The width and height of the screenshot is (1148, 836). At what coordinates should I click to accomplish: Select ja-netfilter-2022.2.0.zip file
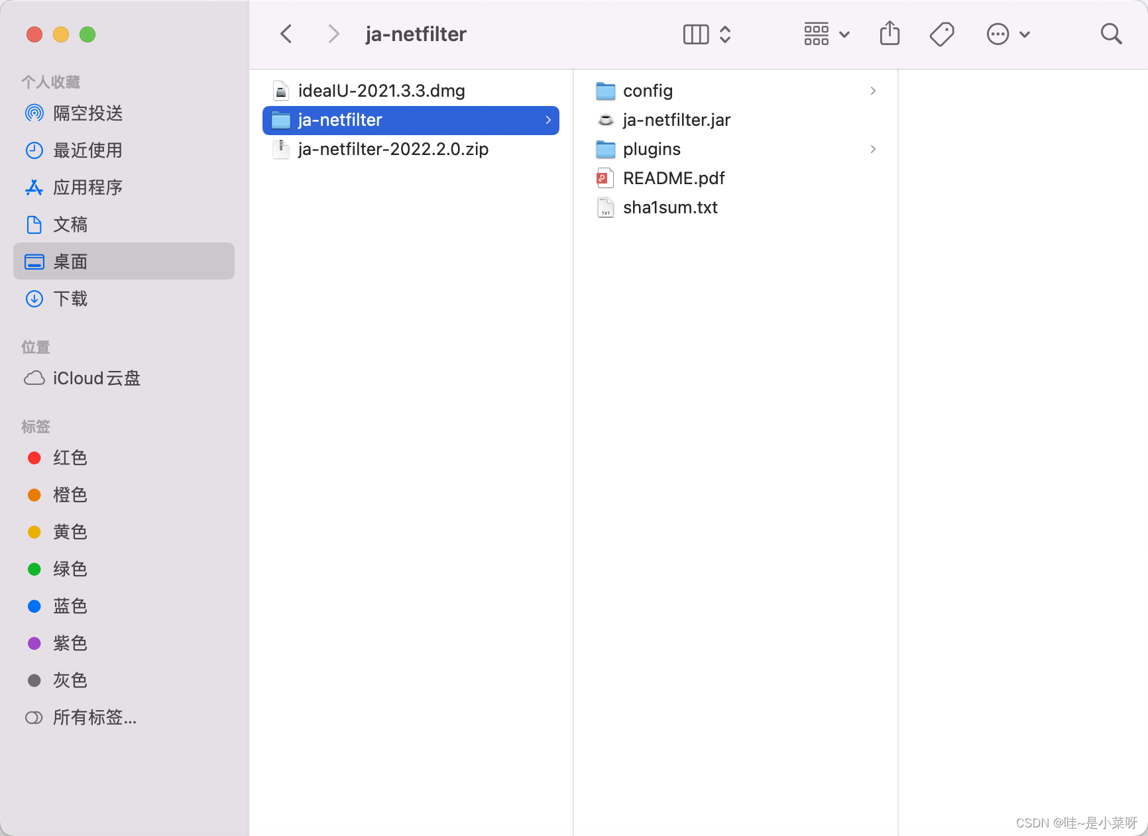click(411, 149)
